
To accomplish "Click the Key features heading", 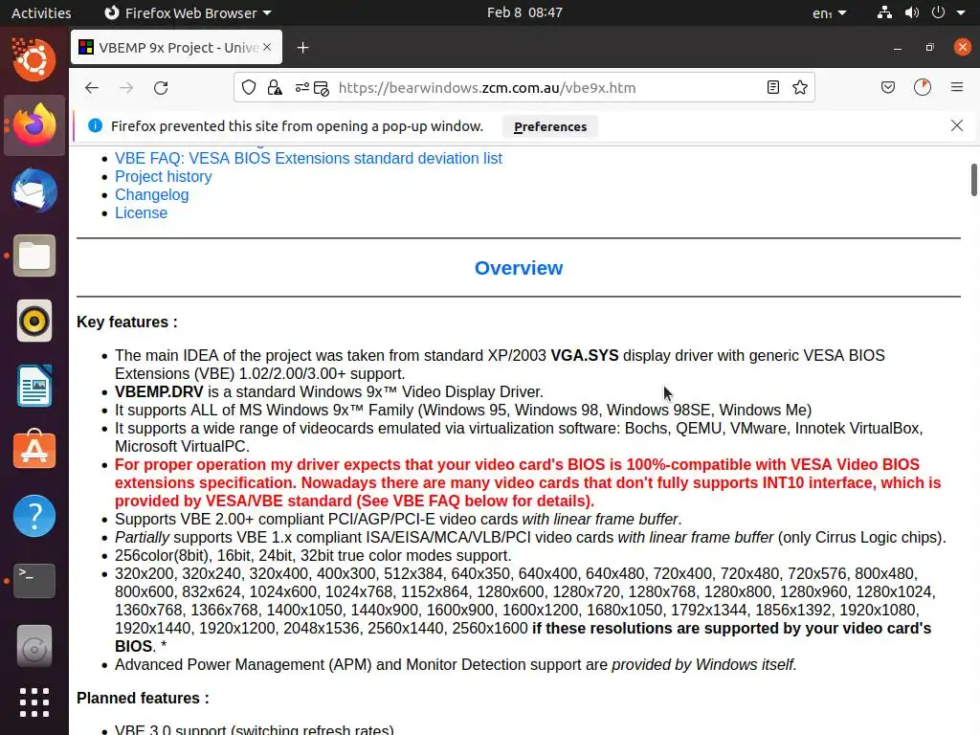I will click(127, 322).
